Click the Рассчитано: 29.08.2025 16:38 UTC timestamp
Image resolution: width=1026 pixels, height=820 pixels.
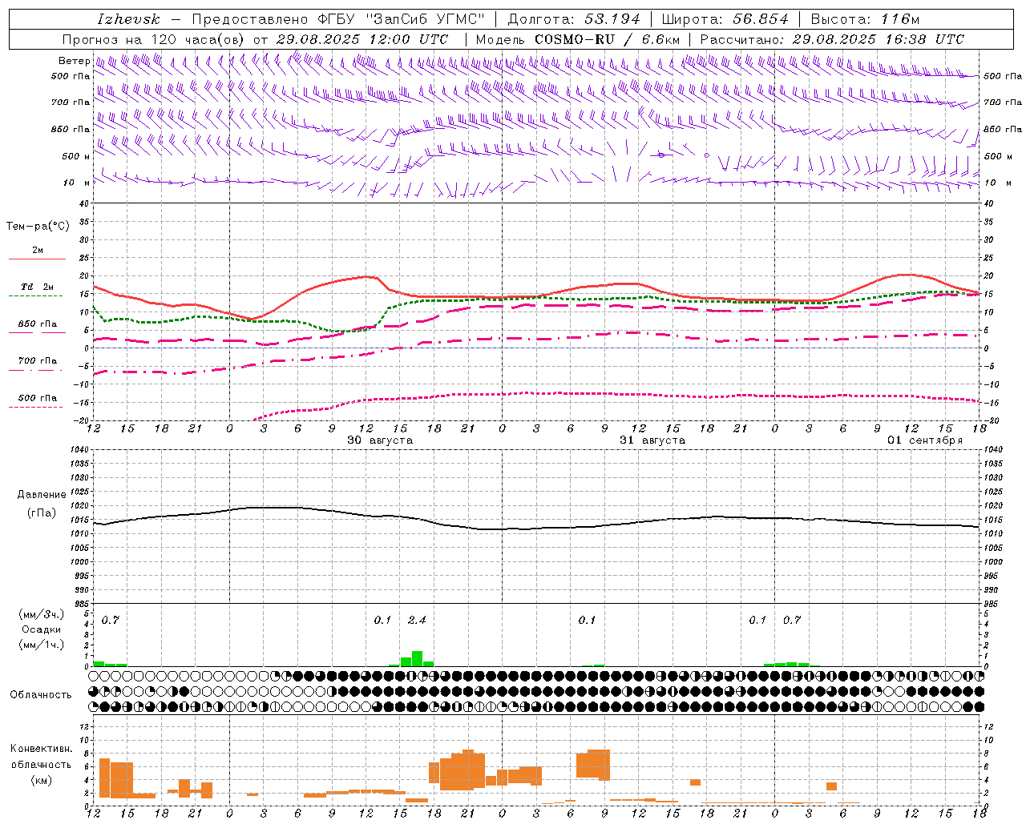[x=832, y=39]
